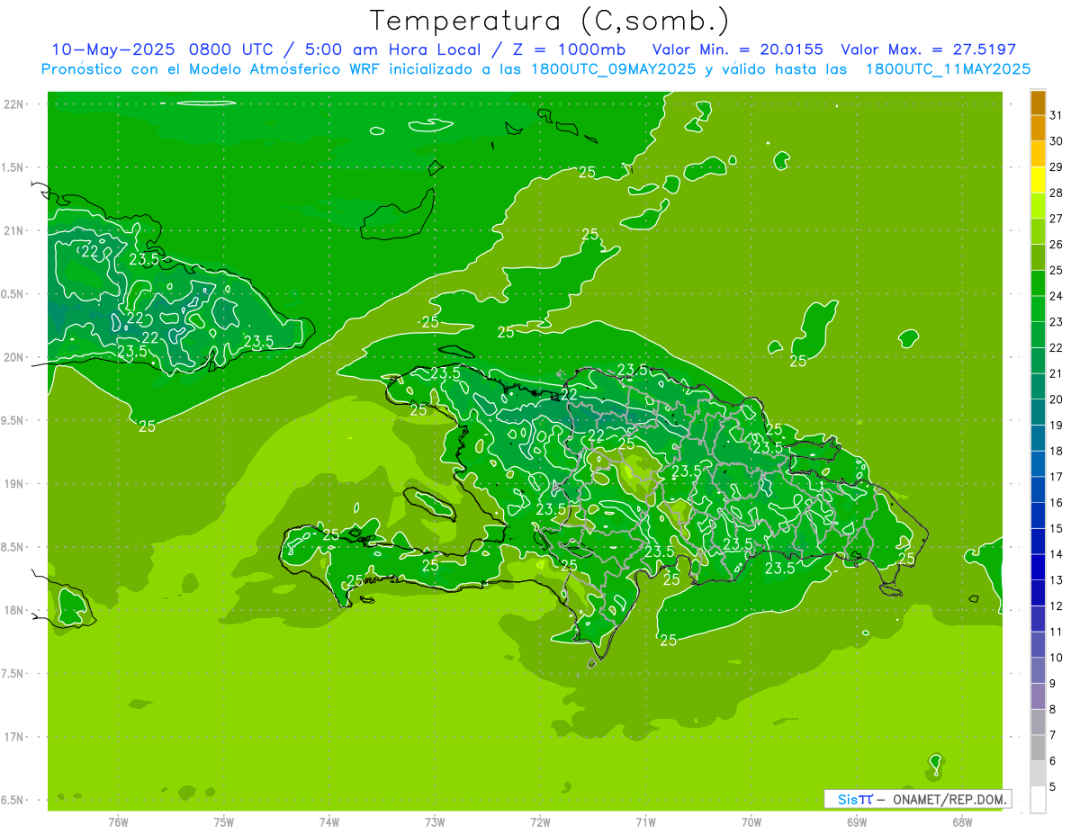Click the latitude label '20N'

click(15, 358)
